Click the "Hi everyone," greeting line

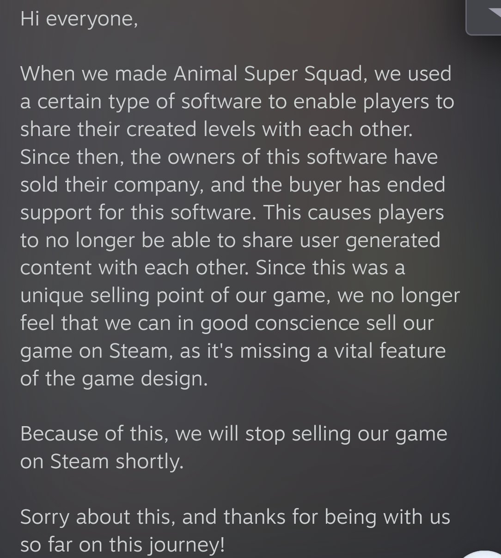pyautogui.click(x=79, y=19)
